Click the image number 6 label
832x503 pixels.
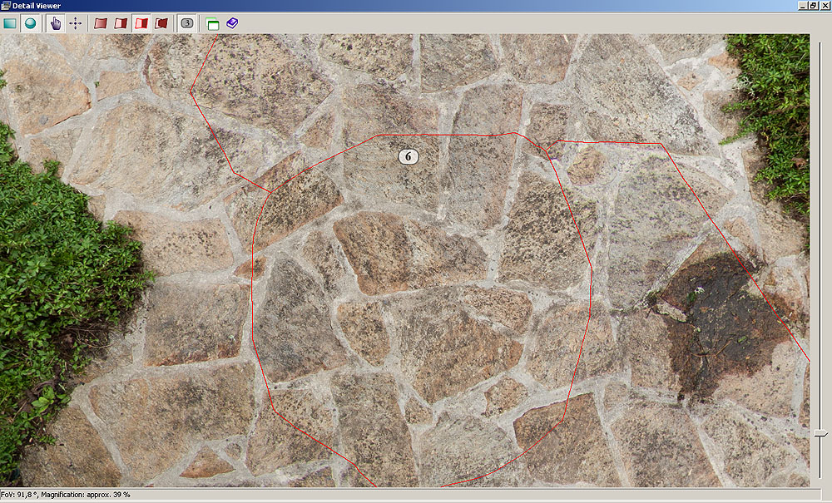(408, 155)
